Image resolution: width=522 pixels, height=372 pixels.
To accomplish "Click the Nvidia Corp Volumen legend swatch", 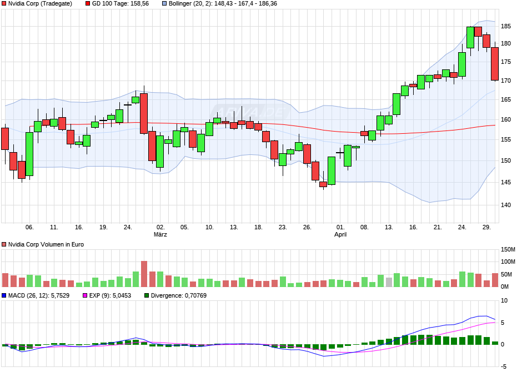I will click(x=4, y=244).
